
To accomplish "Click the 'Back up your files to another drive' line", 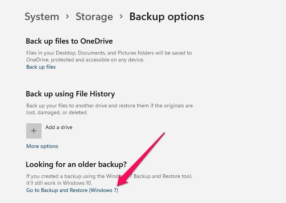I will click(109, 106).
